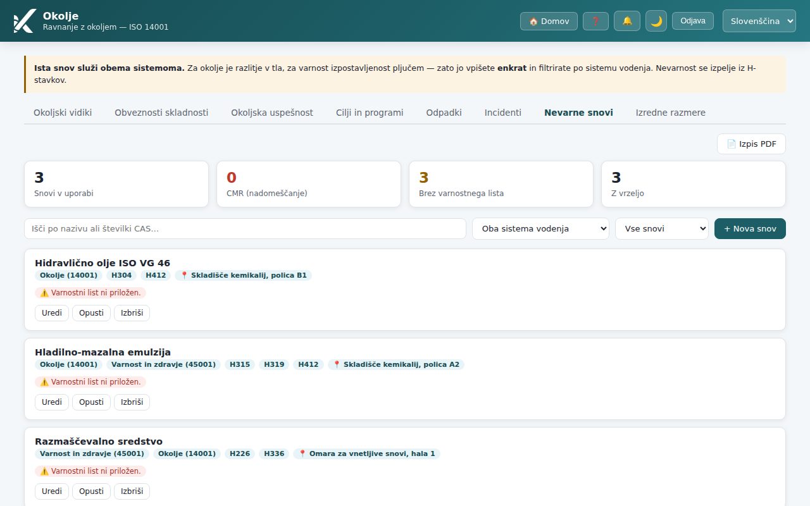Go to Domov home button
The image size is (810, 506).
coord(549,21)
